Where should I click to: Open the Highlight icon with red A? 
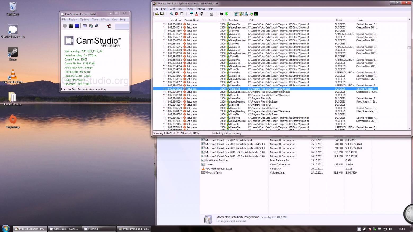coord(196,14)
